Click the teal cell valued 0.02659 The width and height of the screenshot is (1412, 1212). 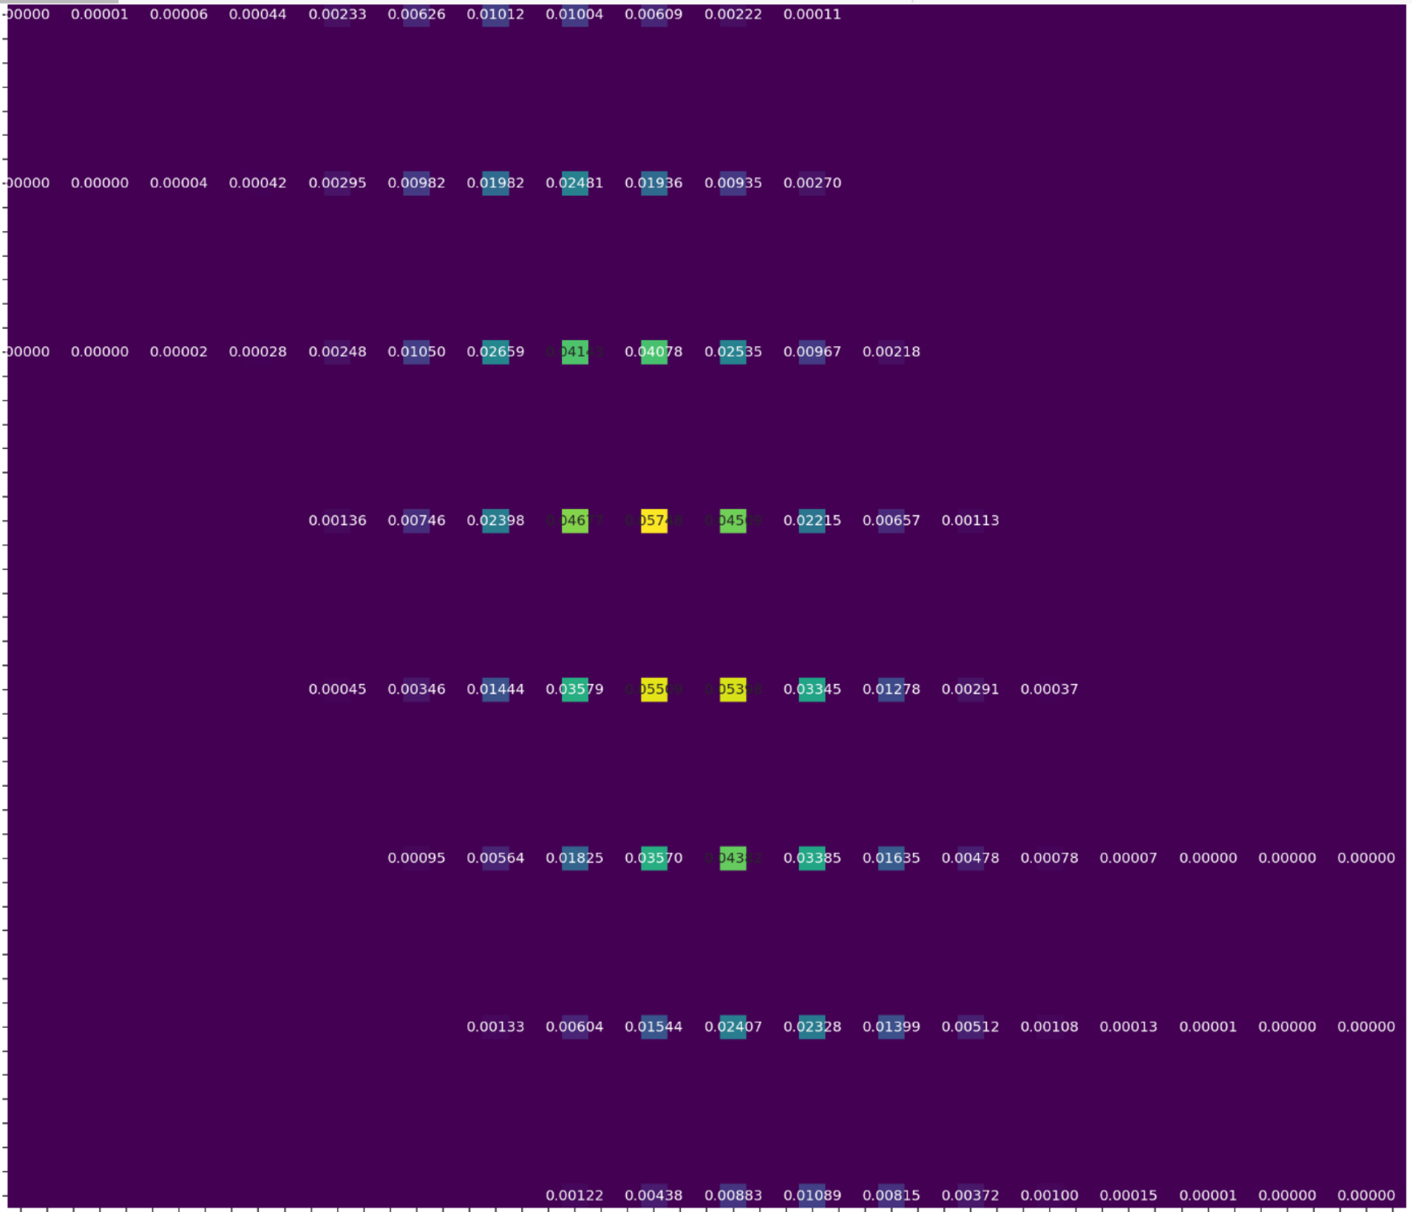[495, 351]
